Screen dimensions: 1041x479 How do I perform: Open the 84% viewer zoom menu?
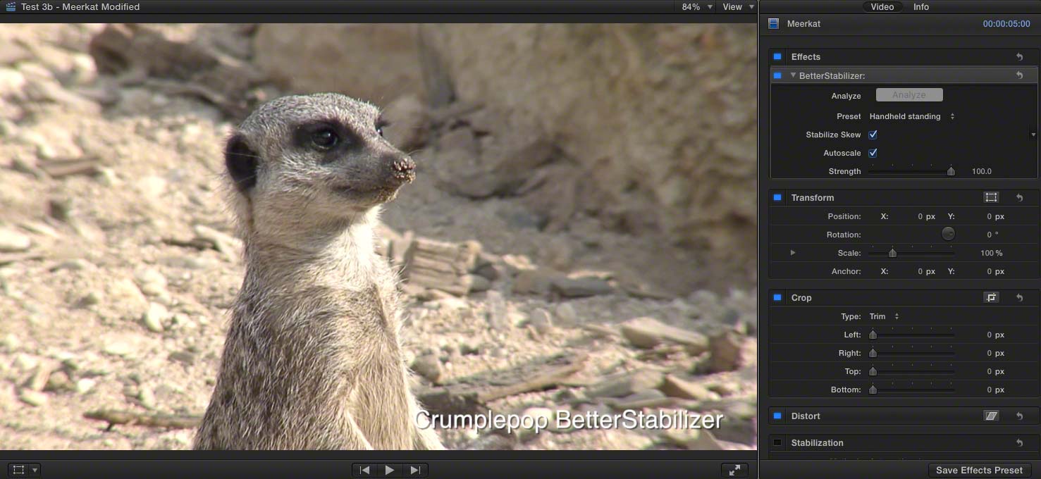[x=697, y=7]
